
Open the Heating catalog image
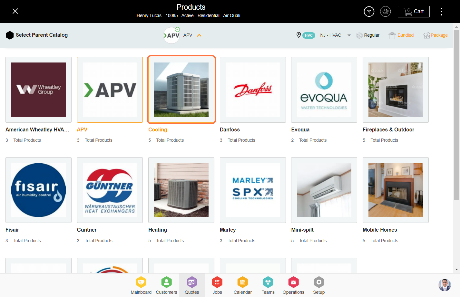click(181, 190)
